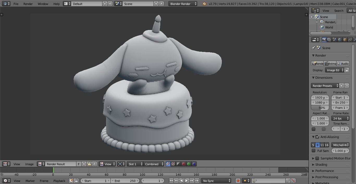Image resolution: width=356 pixels, height=184 pixels.
Task: Switch to Scene properties tab
Action: coord(334,40)
